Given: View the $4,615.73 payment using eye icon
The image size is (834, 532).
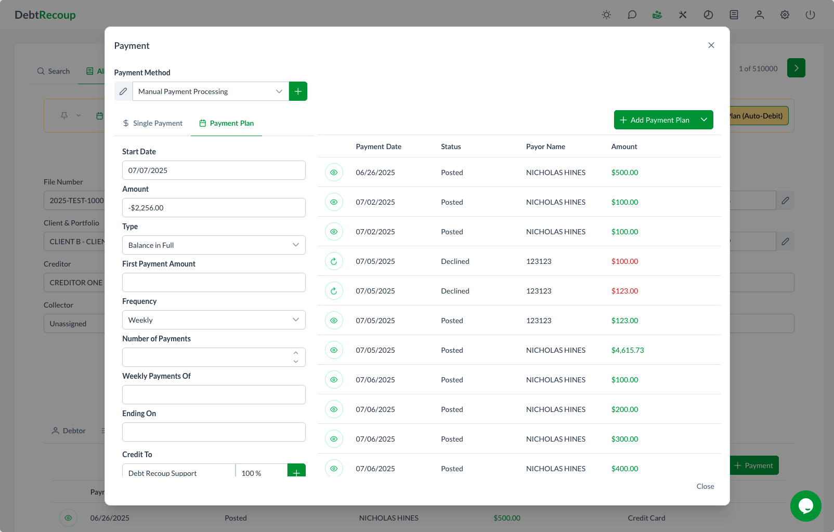Looking at the screenshot, I should 334,350.
